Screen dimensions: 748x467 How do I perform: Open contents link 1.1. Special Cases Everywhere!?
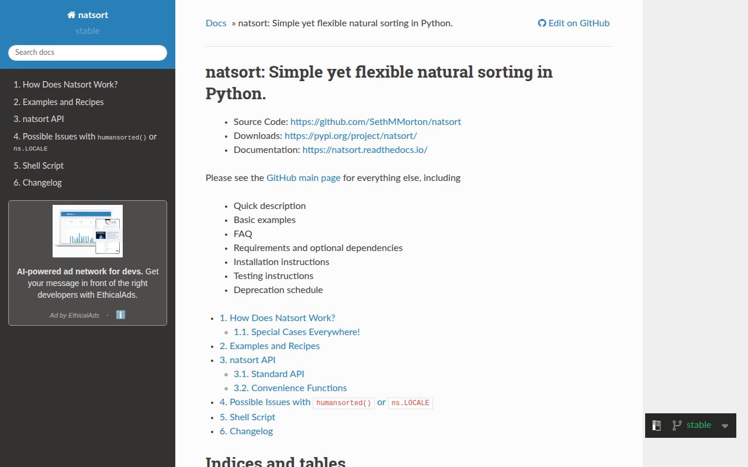(x=297, y=332)
